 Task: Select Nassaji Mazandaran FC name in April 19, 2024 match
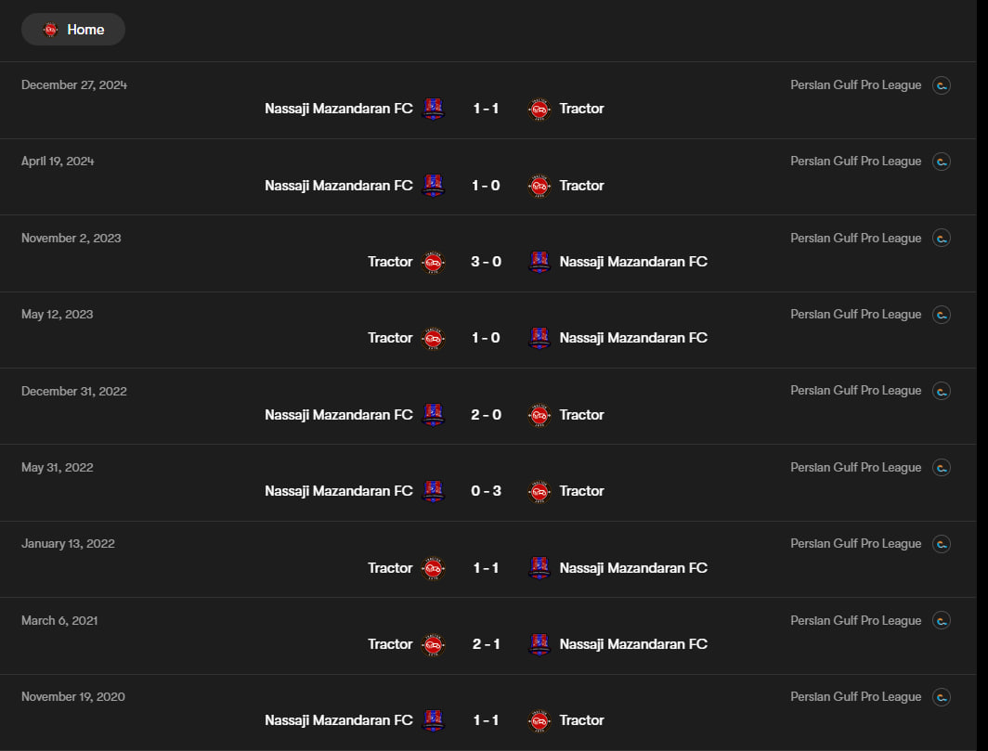(x=338, y=186)
